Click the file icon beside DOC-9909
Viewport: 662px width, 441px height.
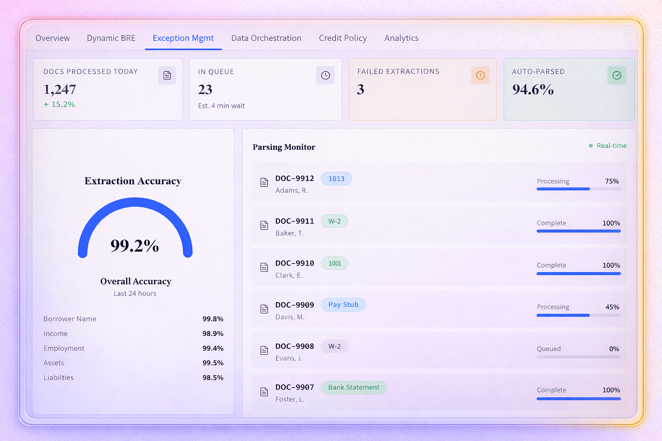(x=264, y=309)
